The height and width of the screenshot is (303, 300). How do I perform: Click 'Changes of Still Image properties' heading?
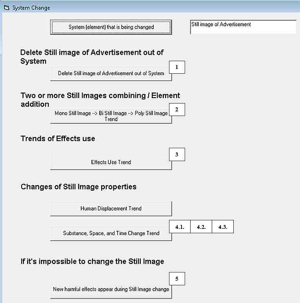(x=78, y=187)
